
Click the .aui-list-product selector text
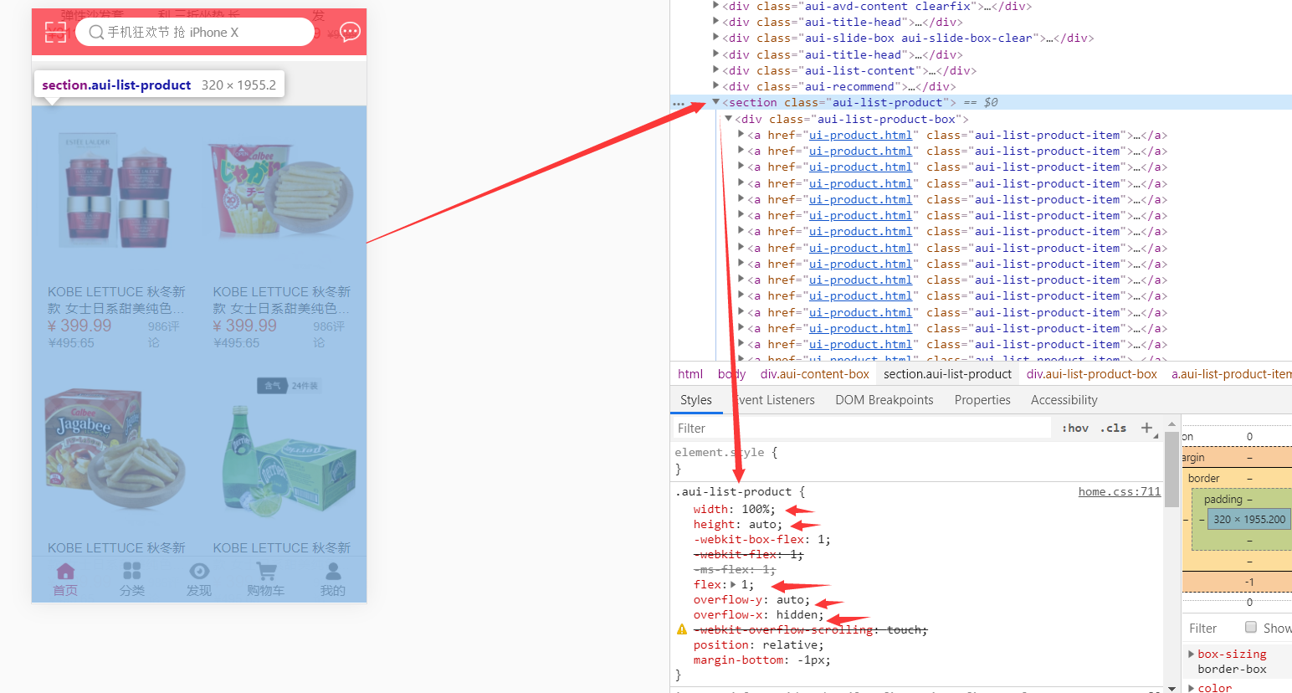click(733, 491)
